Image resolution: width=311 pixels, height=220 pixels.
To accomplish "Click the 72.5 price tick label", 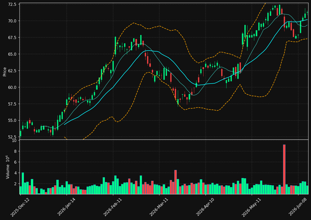I will (13, 5).
